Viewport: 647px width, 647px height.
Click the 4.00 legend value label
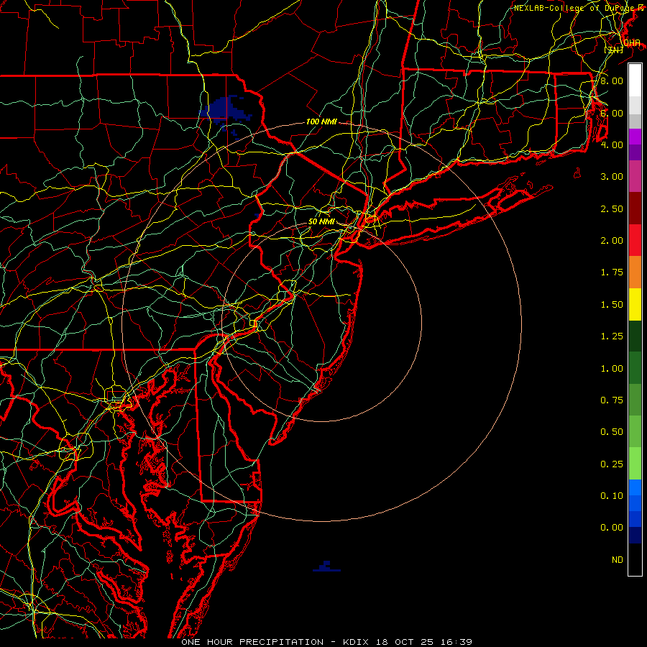point(612,144)
